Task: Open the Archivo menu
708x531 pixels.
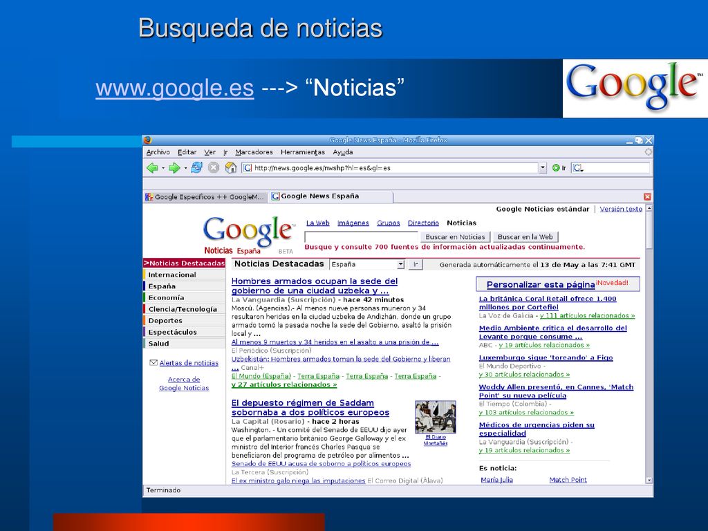Action: (158, 152)
